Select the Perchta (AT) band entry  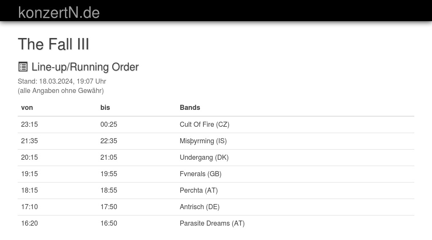[199, 190]
